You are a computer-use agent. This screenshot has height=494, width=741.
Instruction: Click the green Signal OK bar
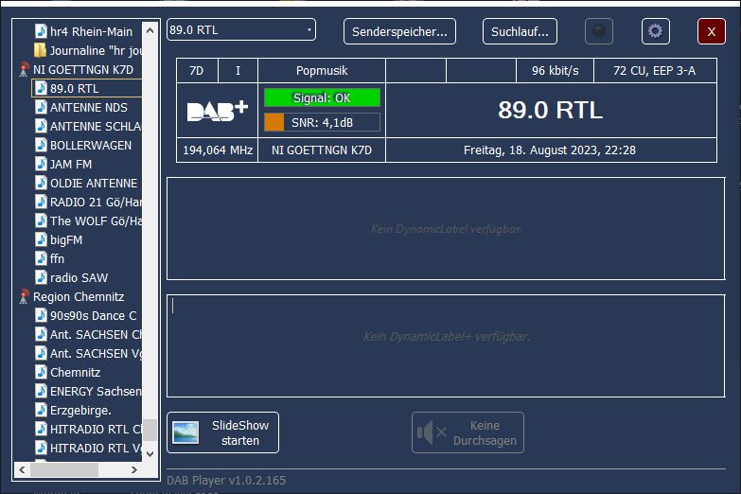[322, 97]
